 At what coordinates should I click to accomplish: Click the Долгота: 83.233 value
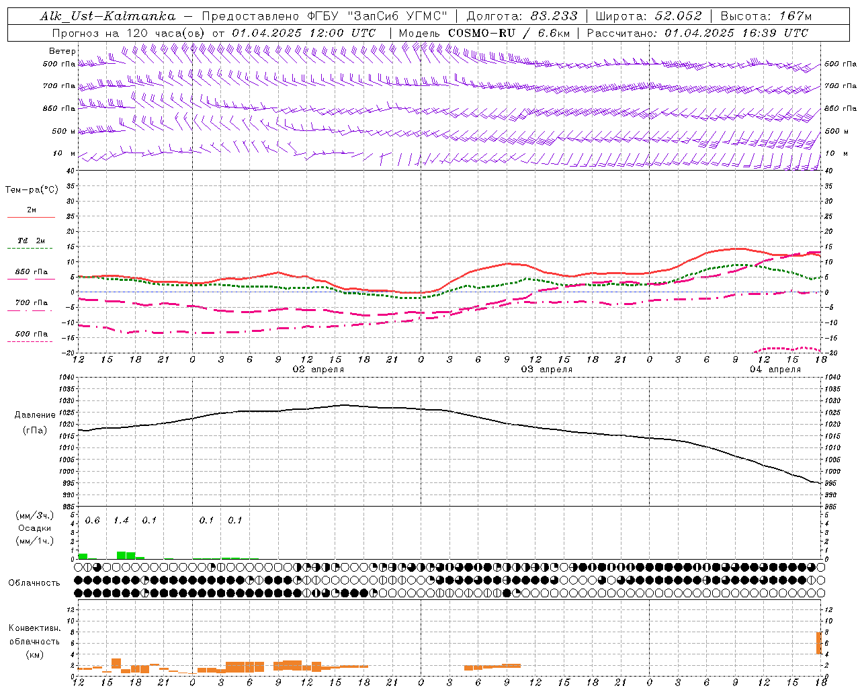click(x=521, y=16)
